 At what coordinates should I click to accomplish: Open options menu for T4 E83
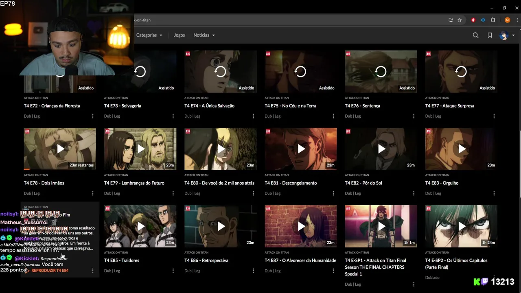(x=494, y=193)
